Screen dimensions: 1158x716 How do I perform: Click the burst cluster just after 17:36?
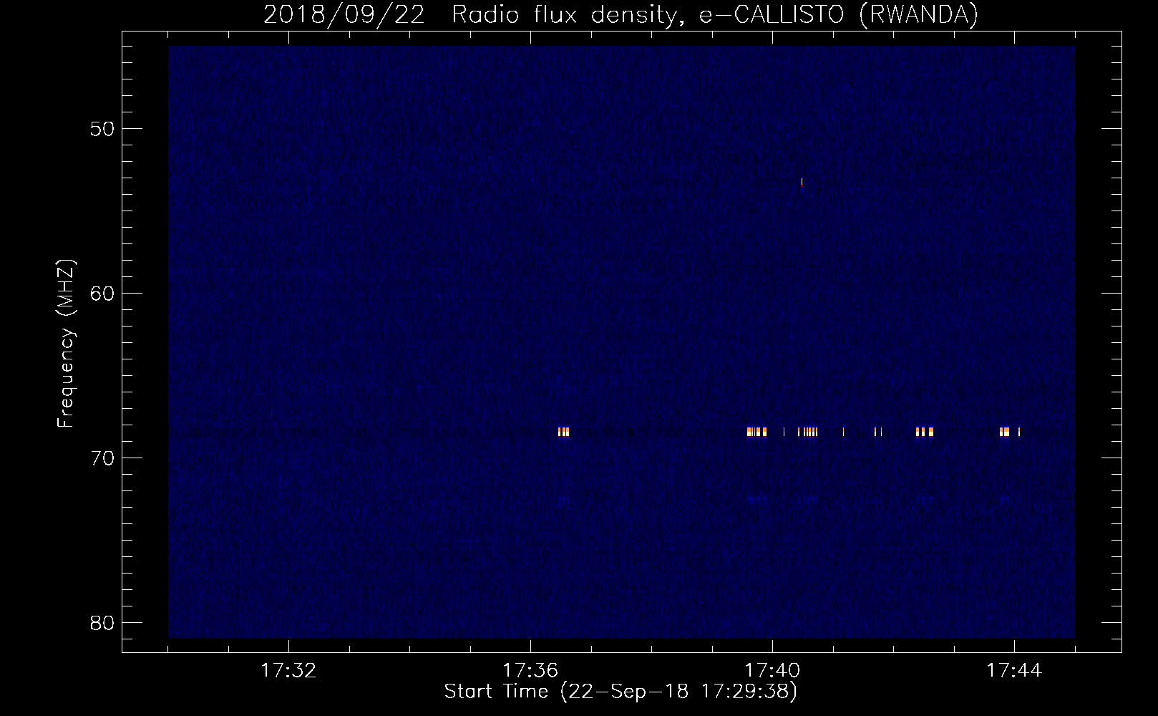[x=564, y=432]
